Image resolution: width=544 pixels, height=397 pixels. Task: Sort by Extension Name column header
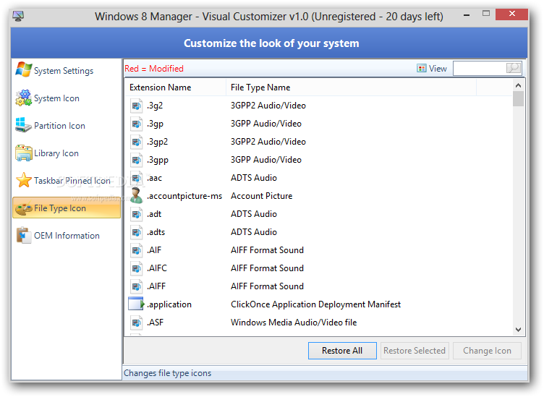click(x=175, y=87)
